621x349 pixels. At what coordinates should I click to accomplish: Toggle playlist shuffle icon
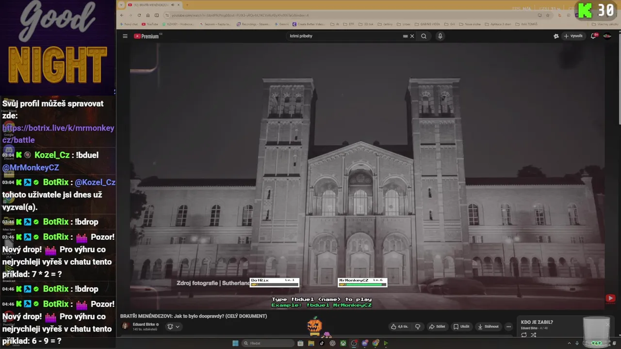pyautogui.click(x=533, y=335)
